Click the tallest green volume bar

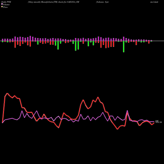click(124, 47)
